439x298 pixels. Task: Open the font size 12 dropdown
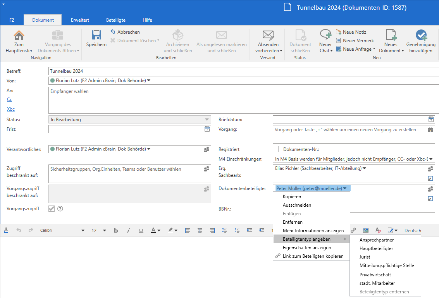[x=104, y=231]
